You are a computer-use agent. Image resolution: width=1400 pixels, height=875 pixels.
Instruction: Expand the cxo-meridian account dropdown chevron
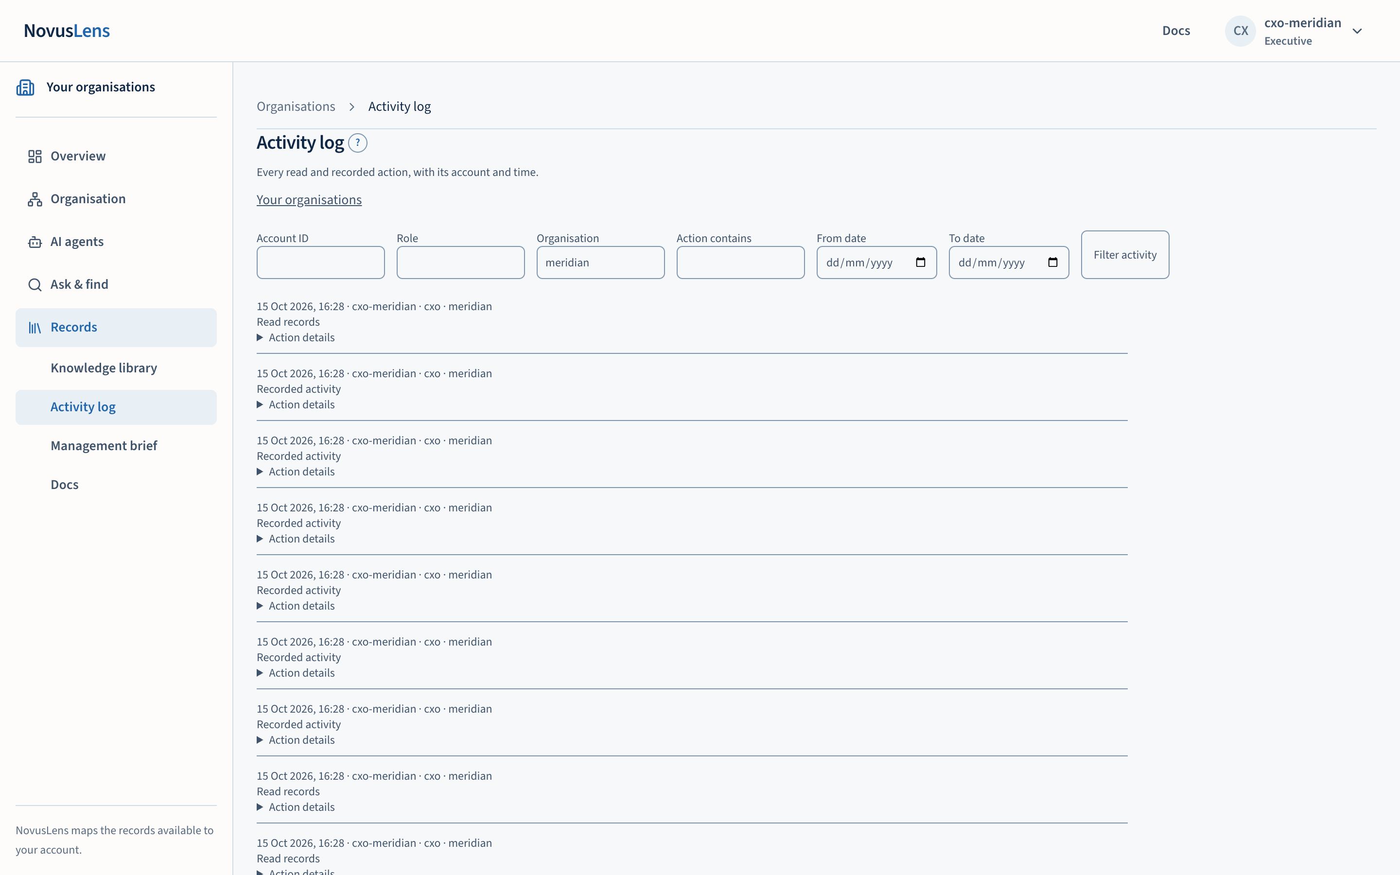click(x=1357, y=31)
